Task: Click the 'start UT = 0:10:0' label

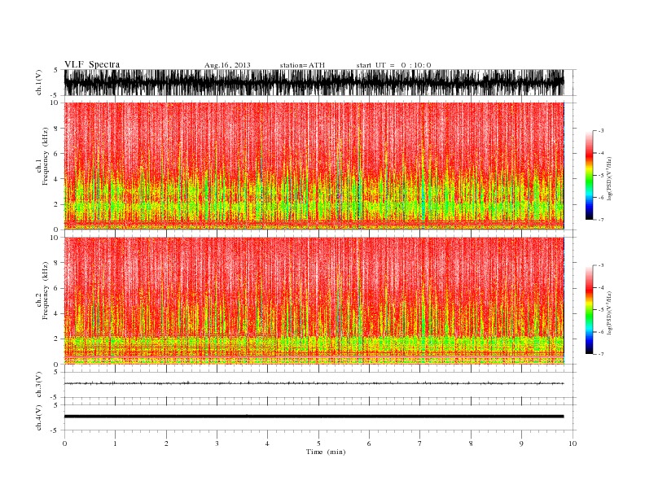Action: 393,65
